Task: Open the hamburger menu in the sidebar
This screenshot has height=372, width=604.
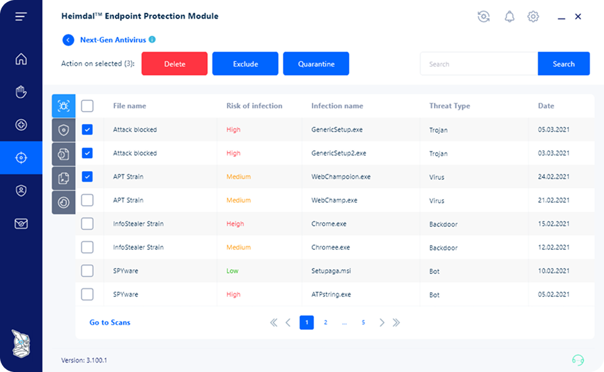Action: tap(21, 17)
